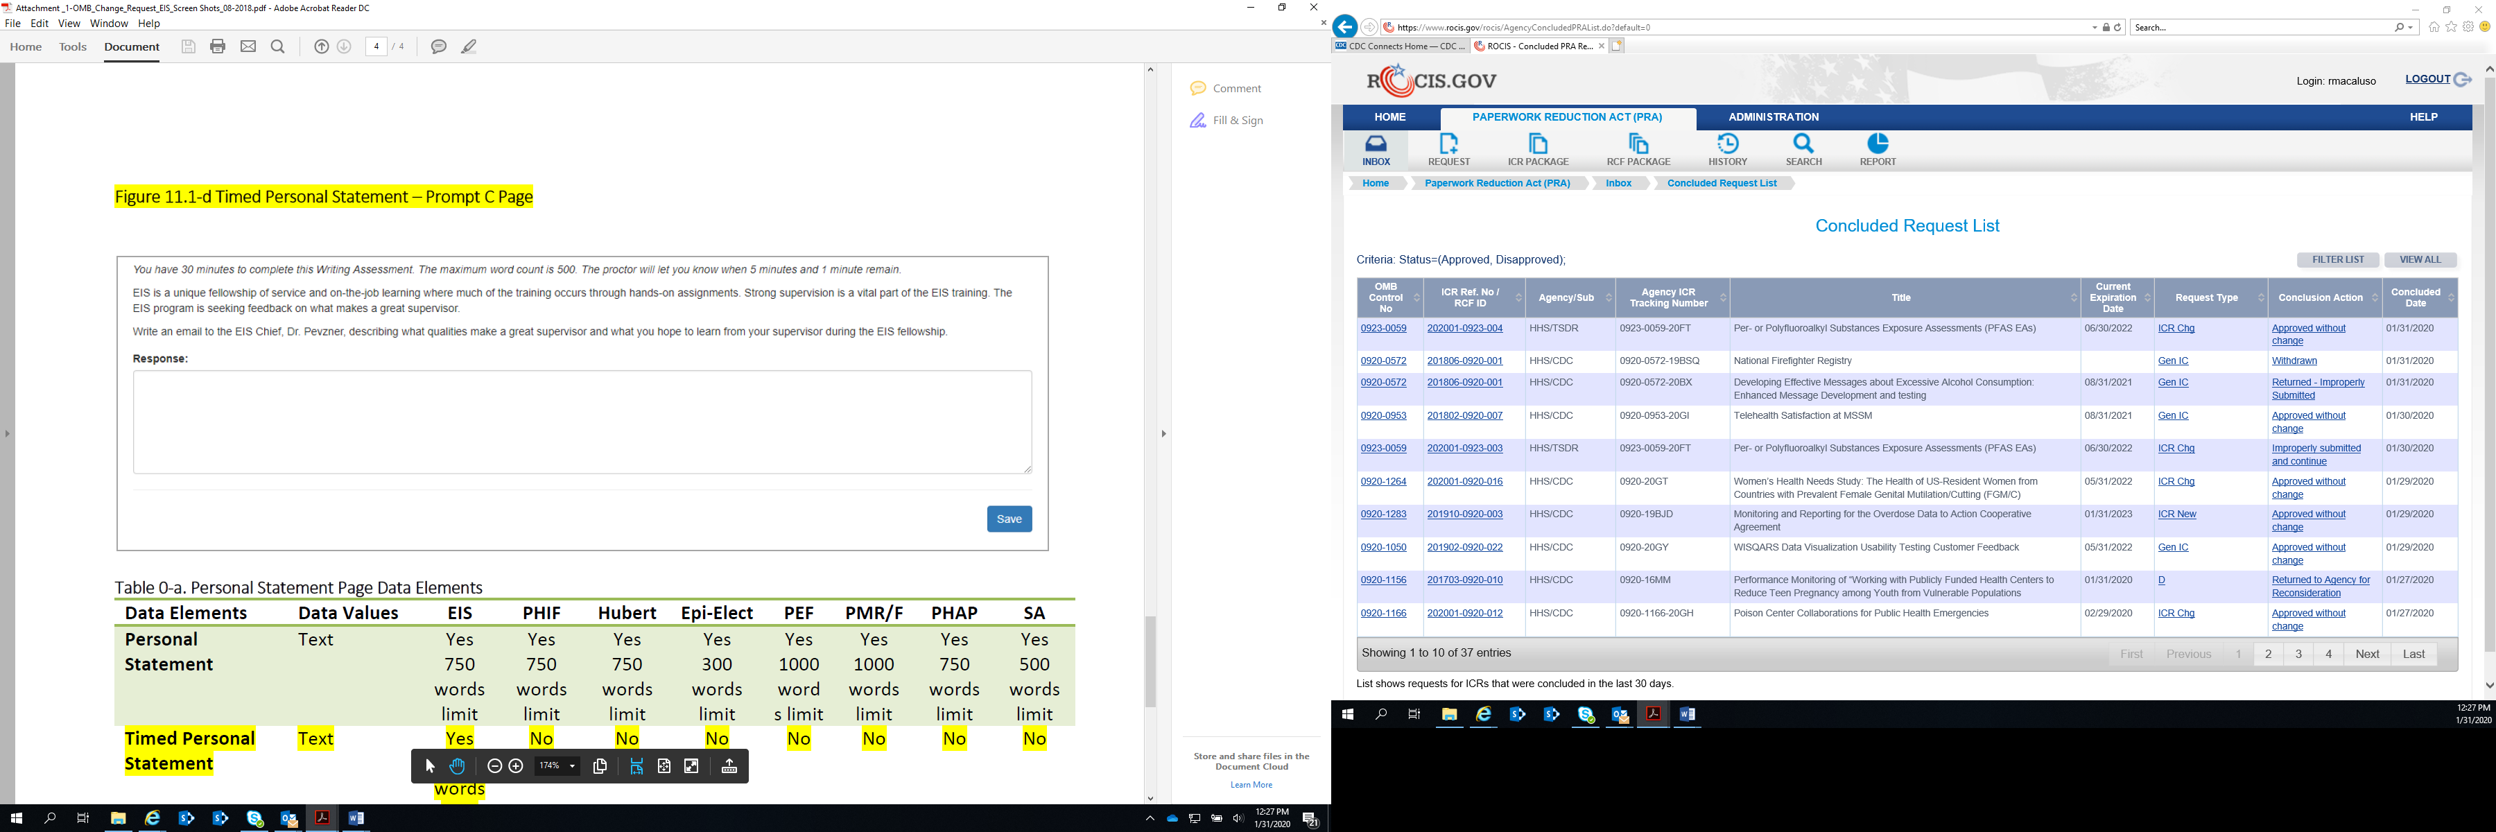Select the Hand pan tool
This screenshot has height=832, width=2496.
(458, 766)
